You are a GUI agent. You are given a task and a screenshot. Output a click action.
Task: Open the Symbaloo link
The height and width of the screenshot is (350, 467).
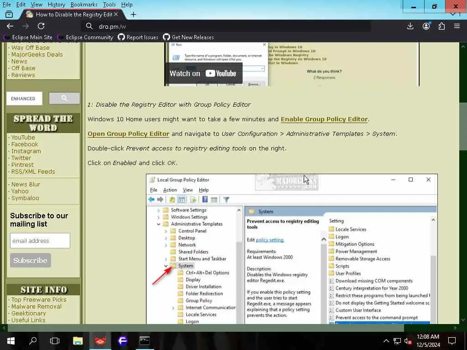coord(25,198)
